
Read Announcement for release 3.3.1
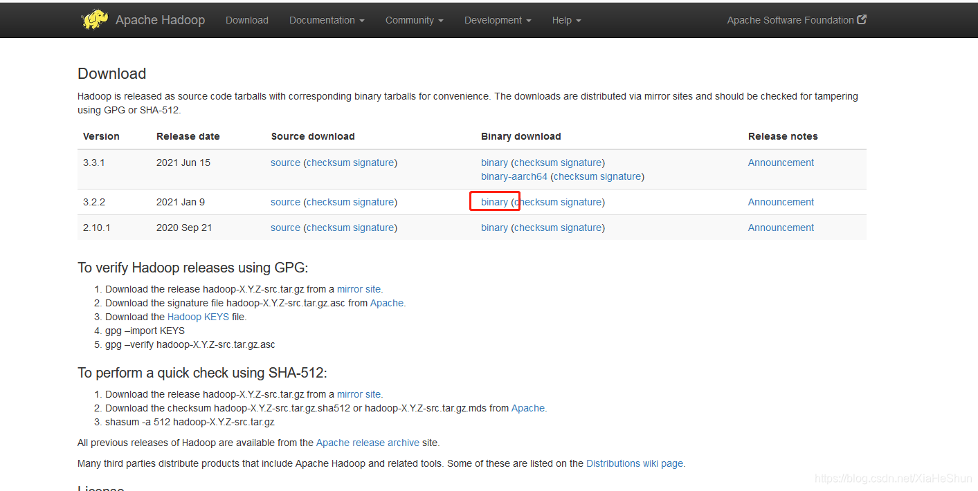click(781, 163)
